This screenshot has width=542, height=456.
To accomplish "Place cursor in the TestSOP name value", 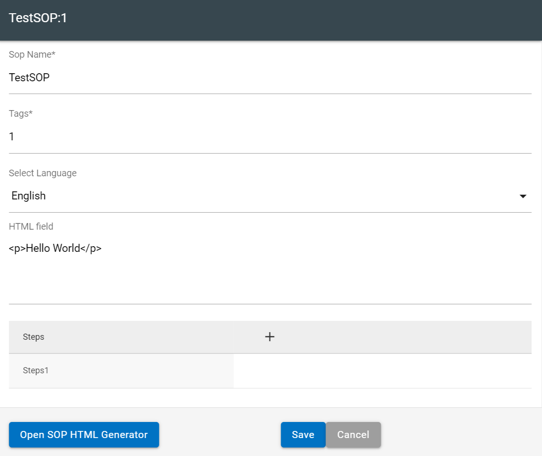I will (29, 77).
